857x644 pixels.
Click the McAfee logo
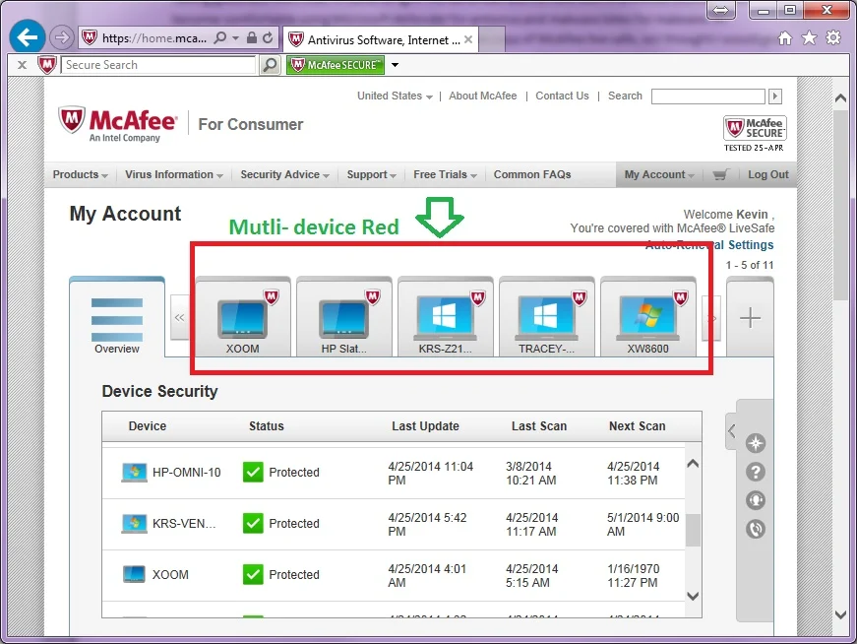[x=117, y=124]
